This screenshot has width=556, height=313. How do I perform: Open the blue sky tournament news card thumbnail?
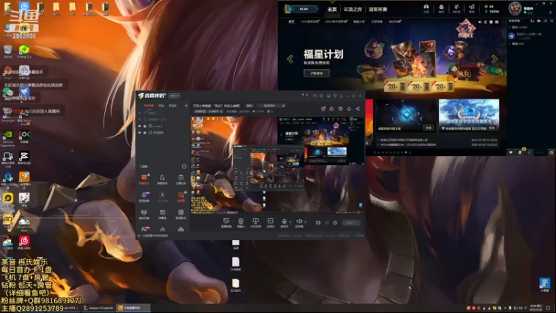click(x=468, y=115)
